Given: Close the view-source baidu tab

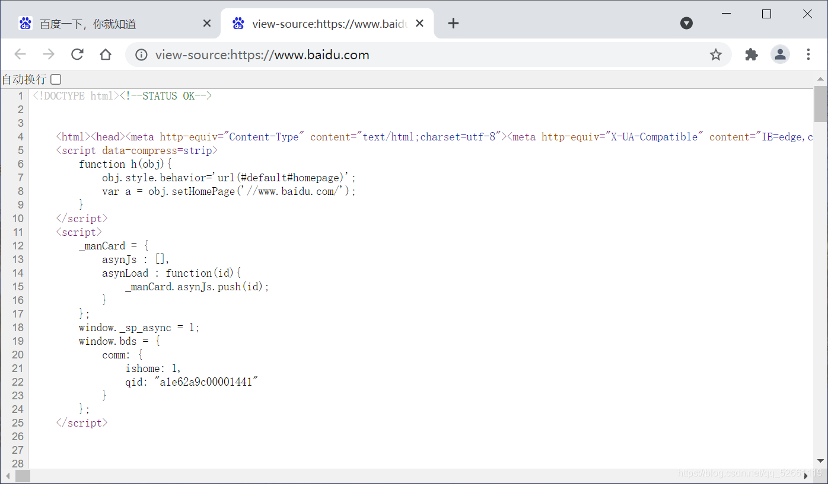Looking at the screenshot, I should pyautogui.click(x=419, y=23).
